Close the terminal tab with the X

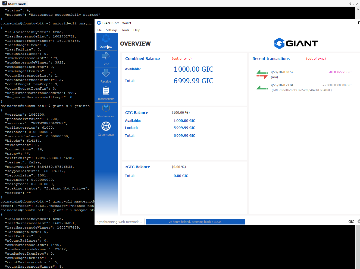click(x=357, y=4)
